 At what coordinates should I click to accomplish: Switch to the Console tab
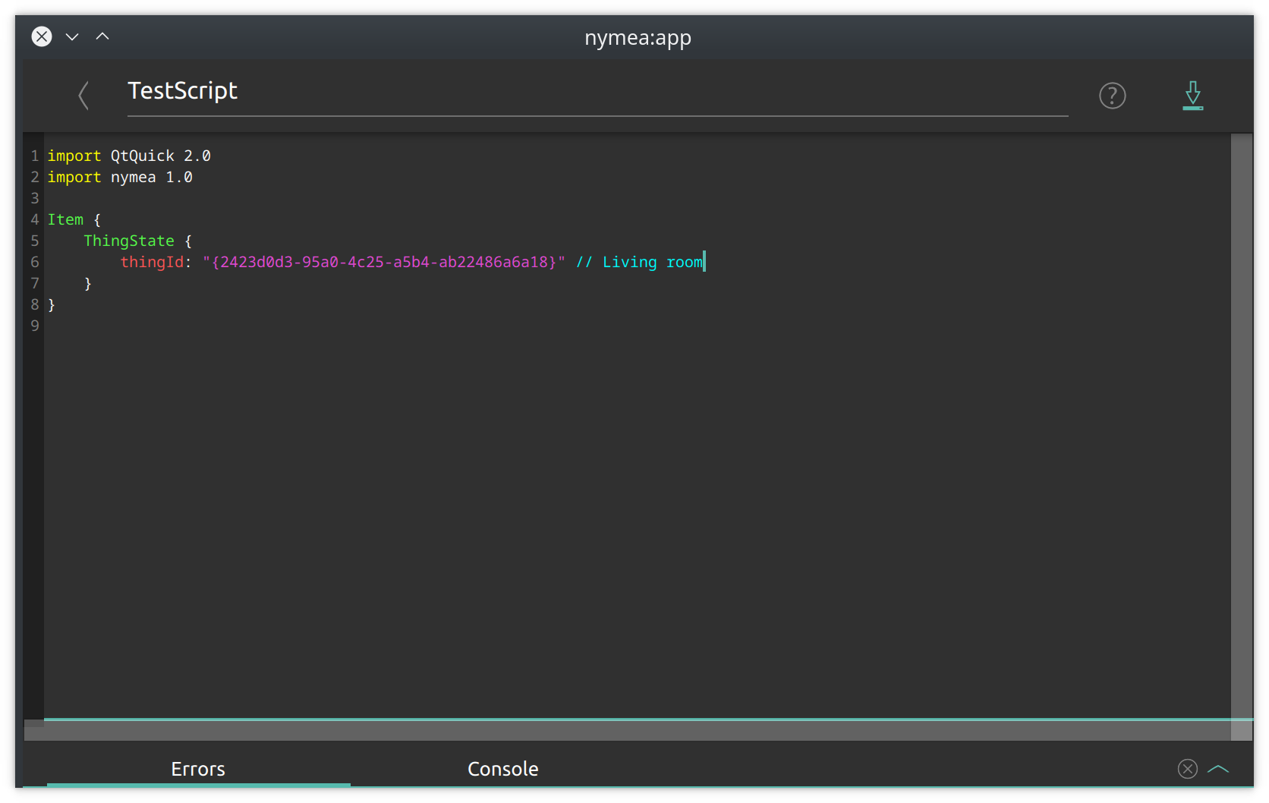tap(502, 769)
